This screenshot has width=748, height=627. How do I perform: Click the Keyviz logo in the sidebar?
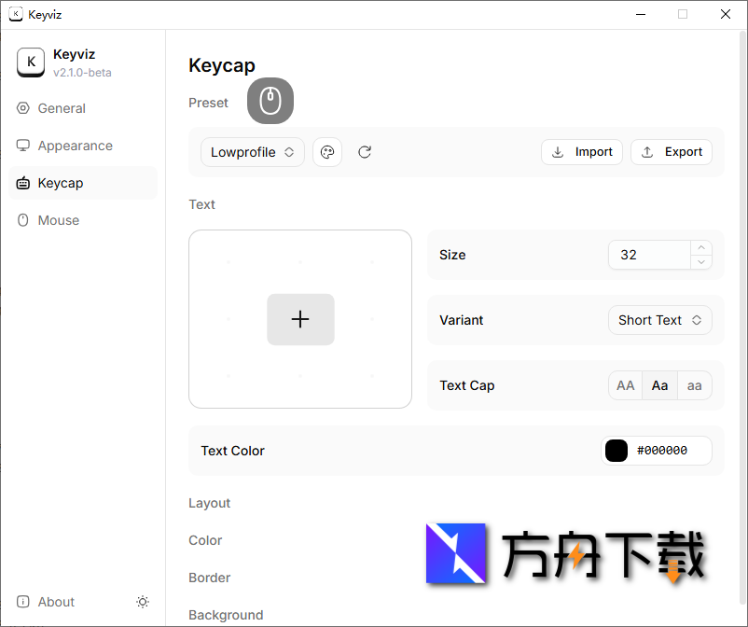(x=31, y=62)
